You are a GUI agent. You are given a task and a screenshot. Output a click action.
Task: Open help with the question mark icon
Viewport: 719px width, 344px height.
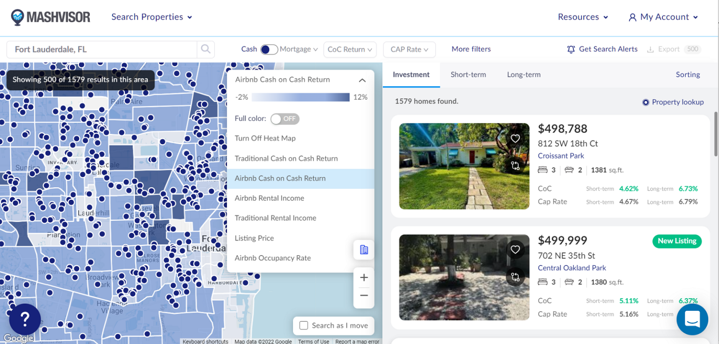point(24,319)
